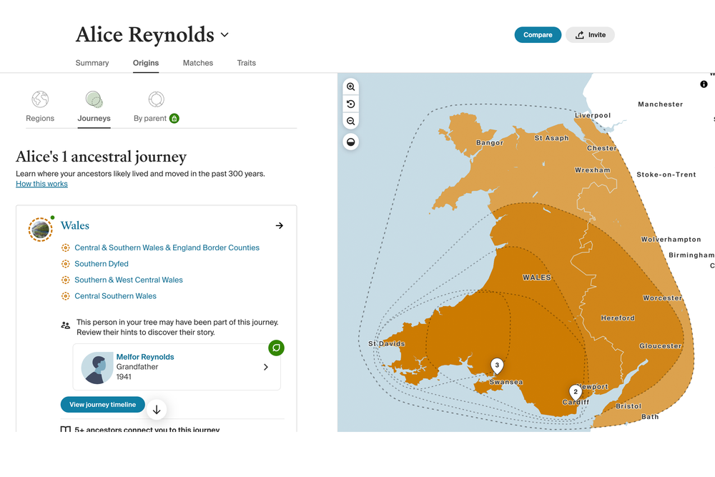Toggle the map contrast half-circle button
Viewport: 715px width, 477px height.
coord(350,142)
